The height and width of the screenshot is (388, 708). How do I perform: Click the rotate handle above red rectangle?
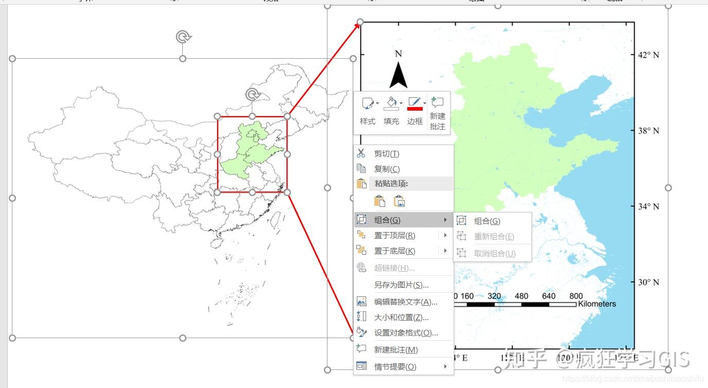pyautogui.click(x=252, y=94)
